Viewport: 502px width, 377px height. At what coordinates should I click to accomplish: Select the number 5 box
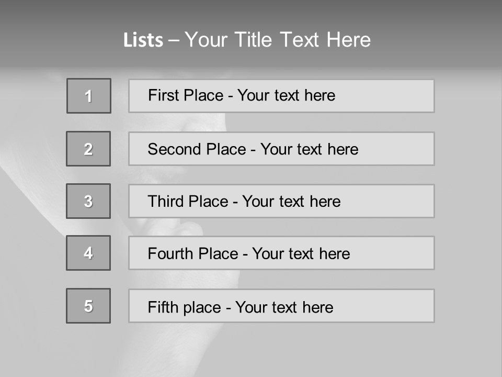(x=88, y=306)
